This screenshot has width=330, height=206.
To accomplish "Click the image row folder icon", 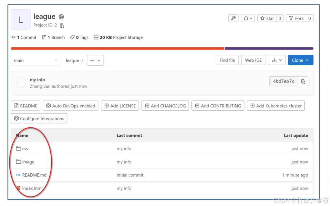I will 18,162.
